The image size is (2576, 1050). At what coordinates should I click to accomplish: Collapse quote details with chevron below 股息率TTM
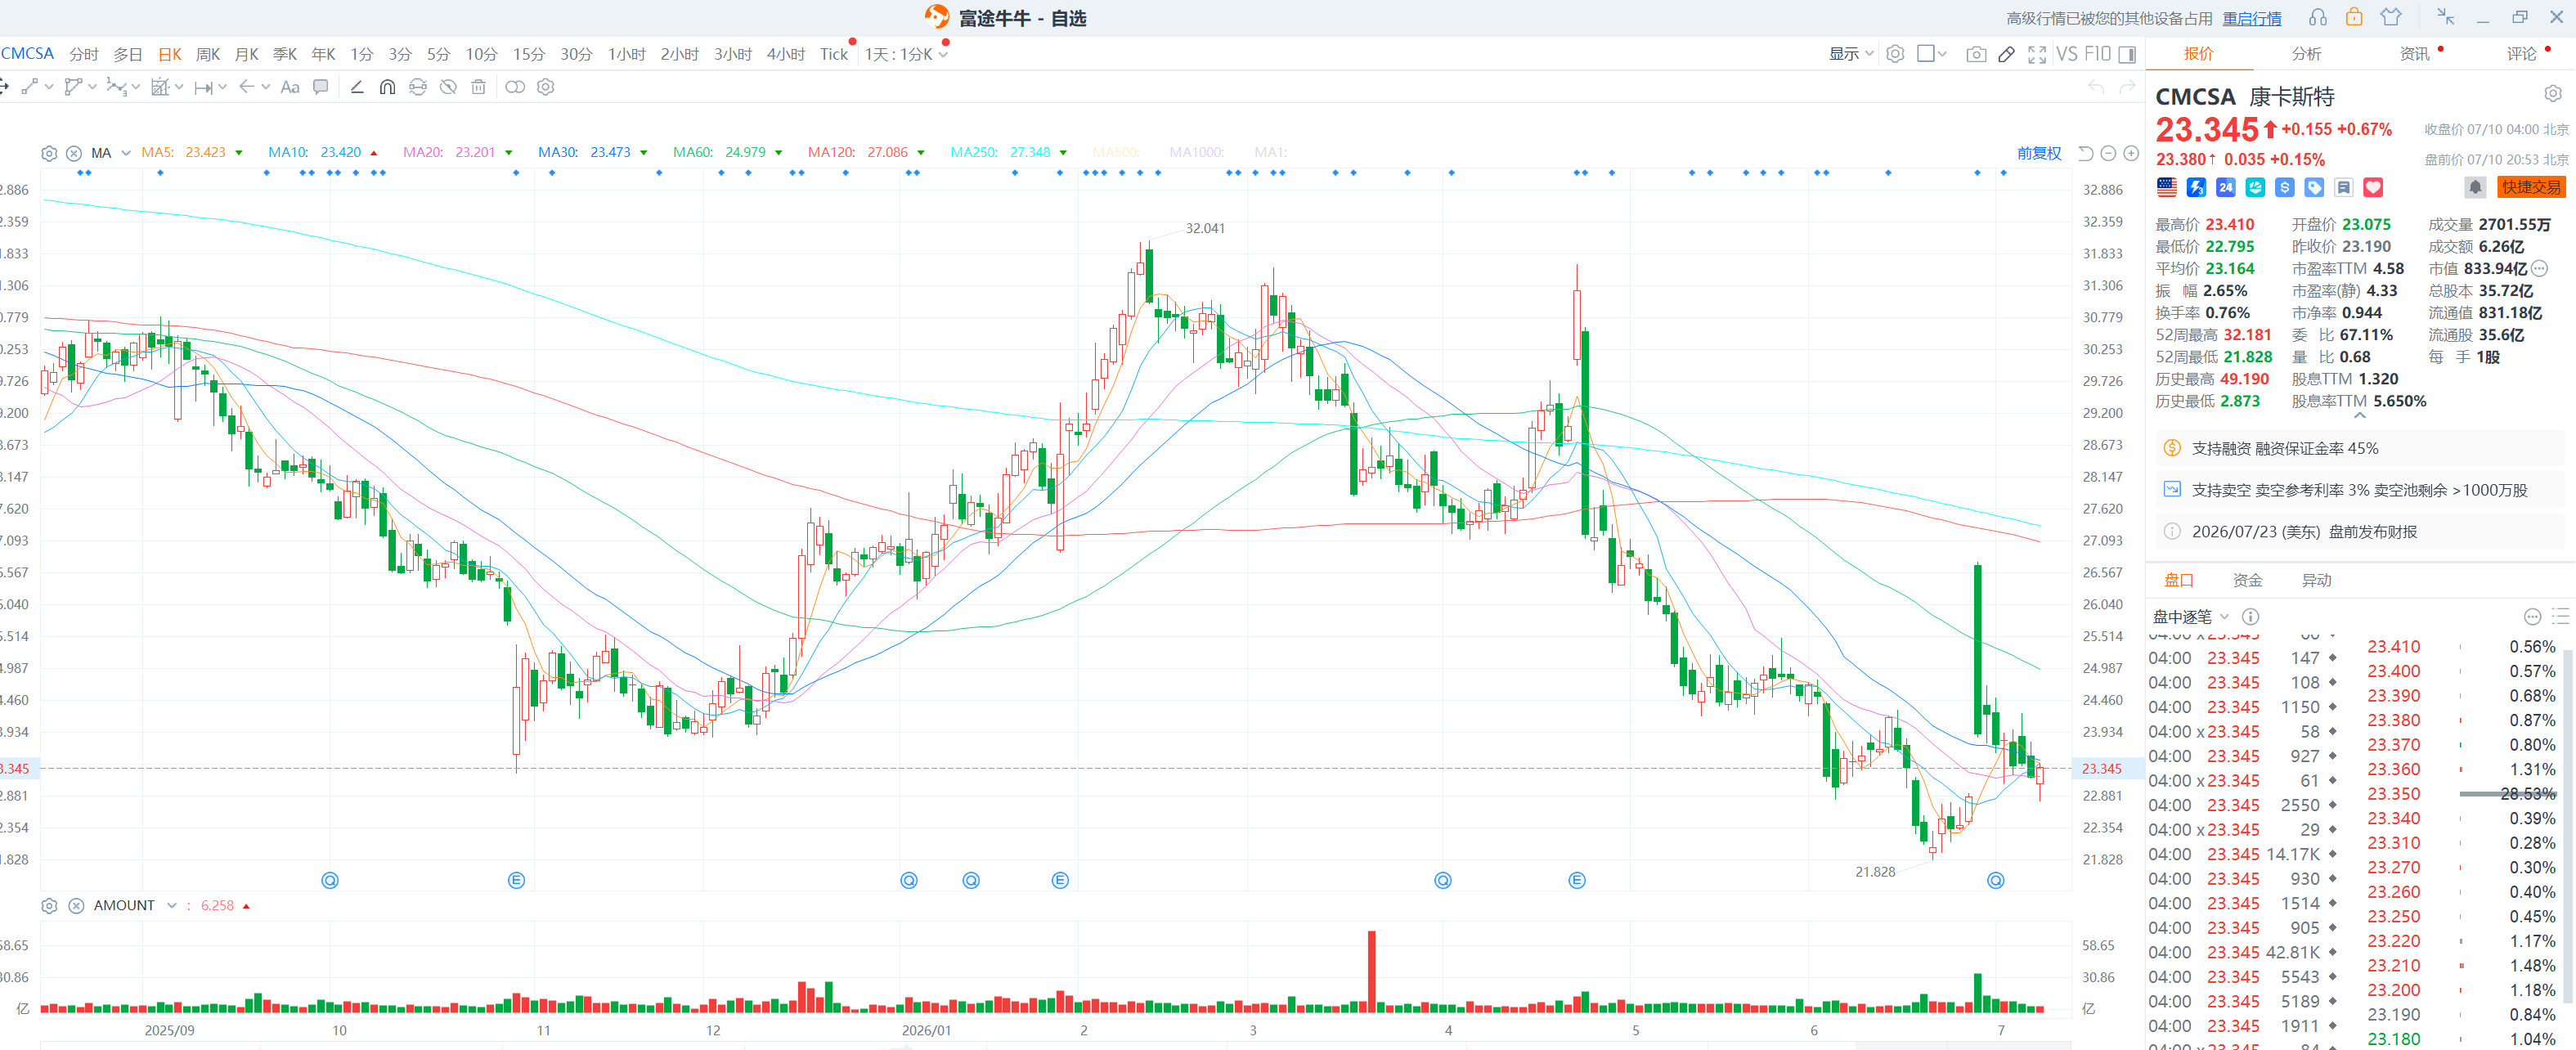click(x=2360, y=415)
